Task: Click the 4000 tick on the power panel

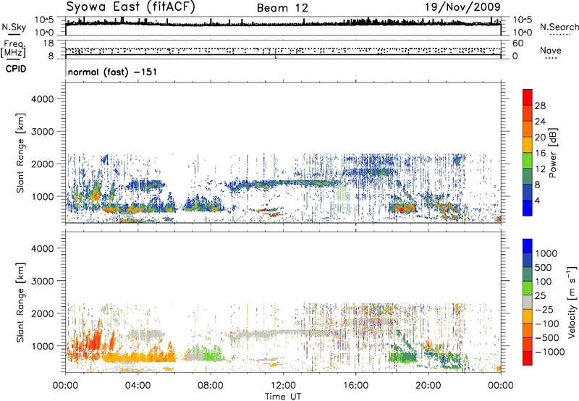Action: pyautogui.click(x=42, y=99)
